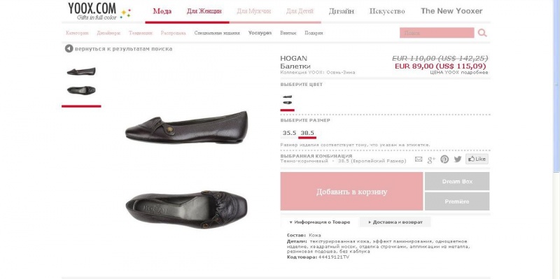View side-view shoe thumbnail
The image size is (560, 279).
[81, 71]
